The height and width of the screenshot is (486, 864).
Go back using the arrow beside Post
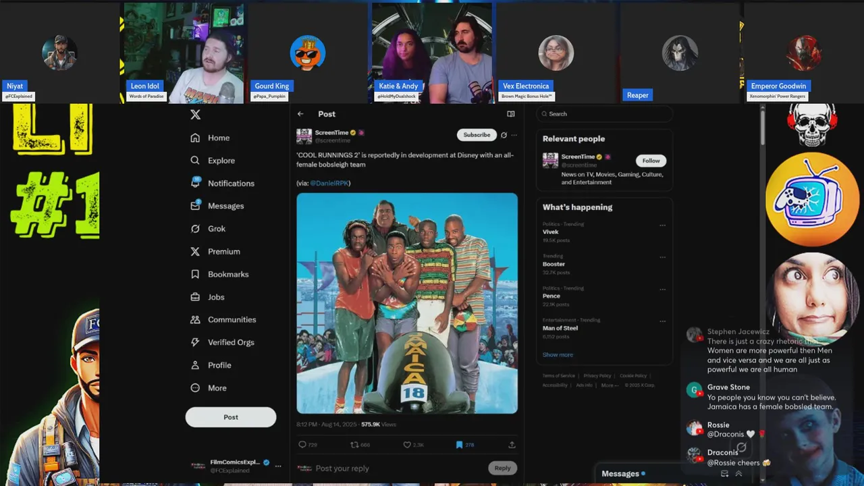coord(300,114)
